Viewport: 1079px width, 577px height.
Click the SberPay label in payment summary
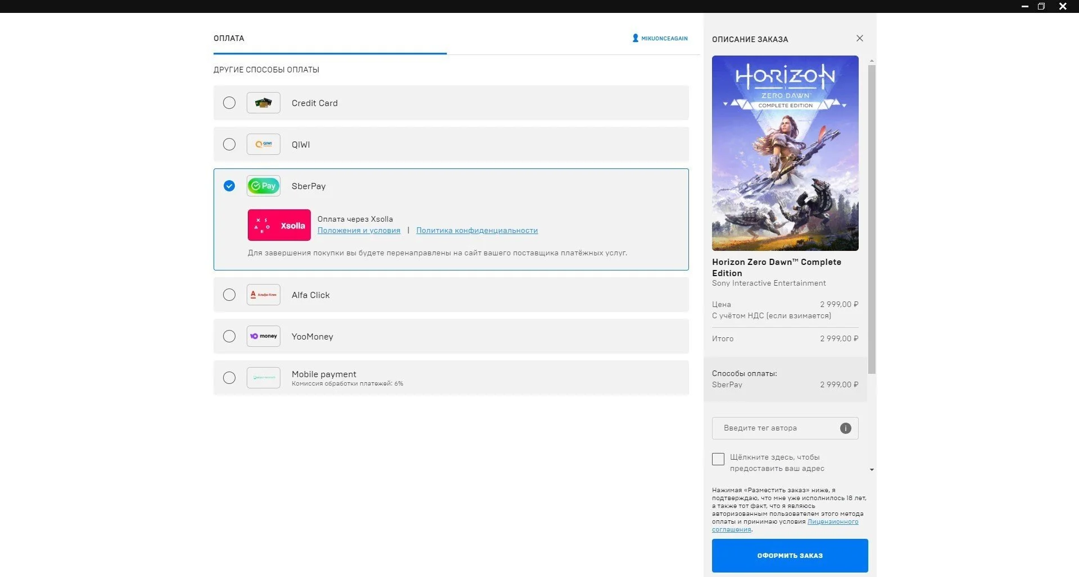tap(727, 385)
